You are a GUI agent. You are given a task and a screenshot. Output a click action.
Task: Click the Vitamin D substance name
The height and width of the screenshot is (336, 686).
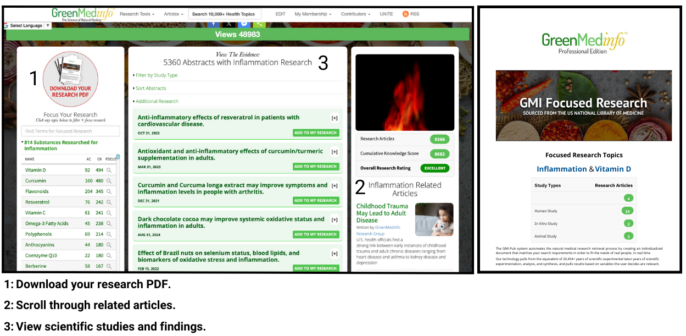pos(36,170)
